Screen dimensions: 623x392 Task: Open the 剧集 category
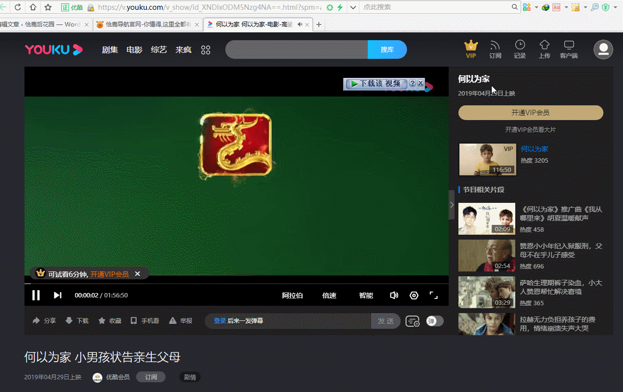click(x=110, y=49)
